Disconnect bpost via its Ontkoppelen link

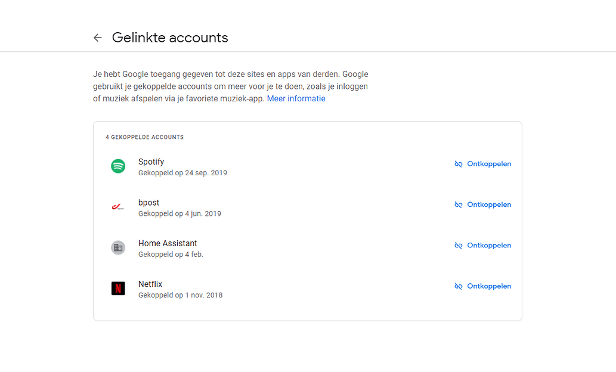click(489, 204)
